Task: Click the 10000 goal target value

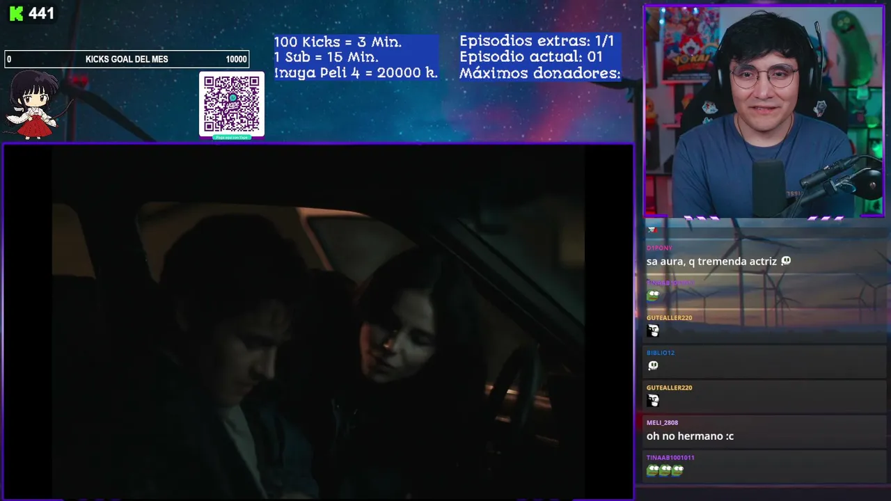Action: click(x=236, y=59)
